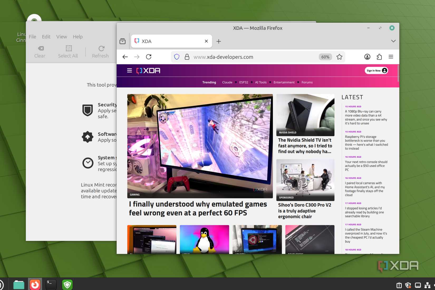The height and width of the screenshot is (290, 435).
Task: Open Raspberry Pi's storage bottleneck article
Action: click(366, 143)
